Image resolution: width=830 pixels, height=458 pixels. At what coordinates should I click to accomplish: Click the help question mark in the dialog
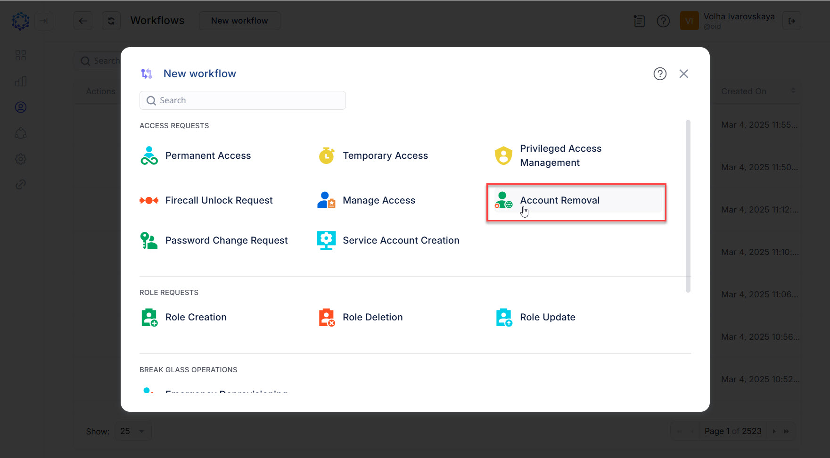[660, 74]
